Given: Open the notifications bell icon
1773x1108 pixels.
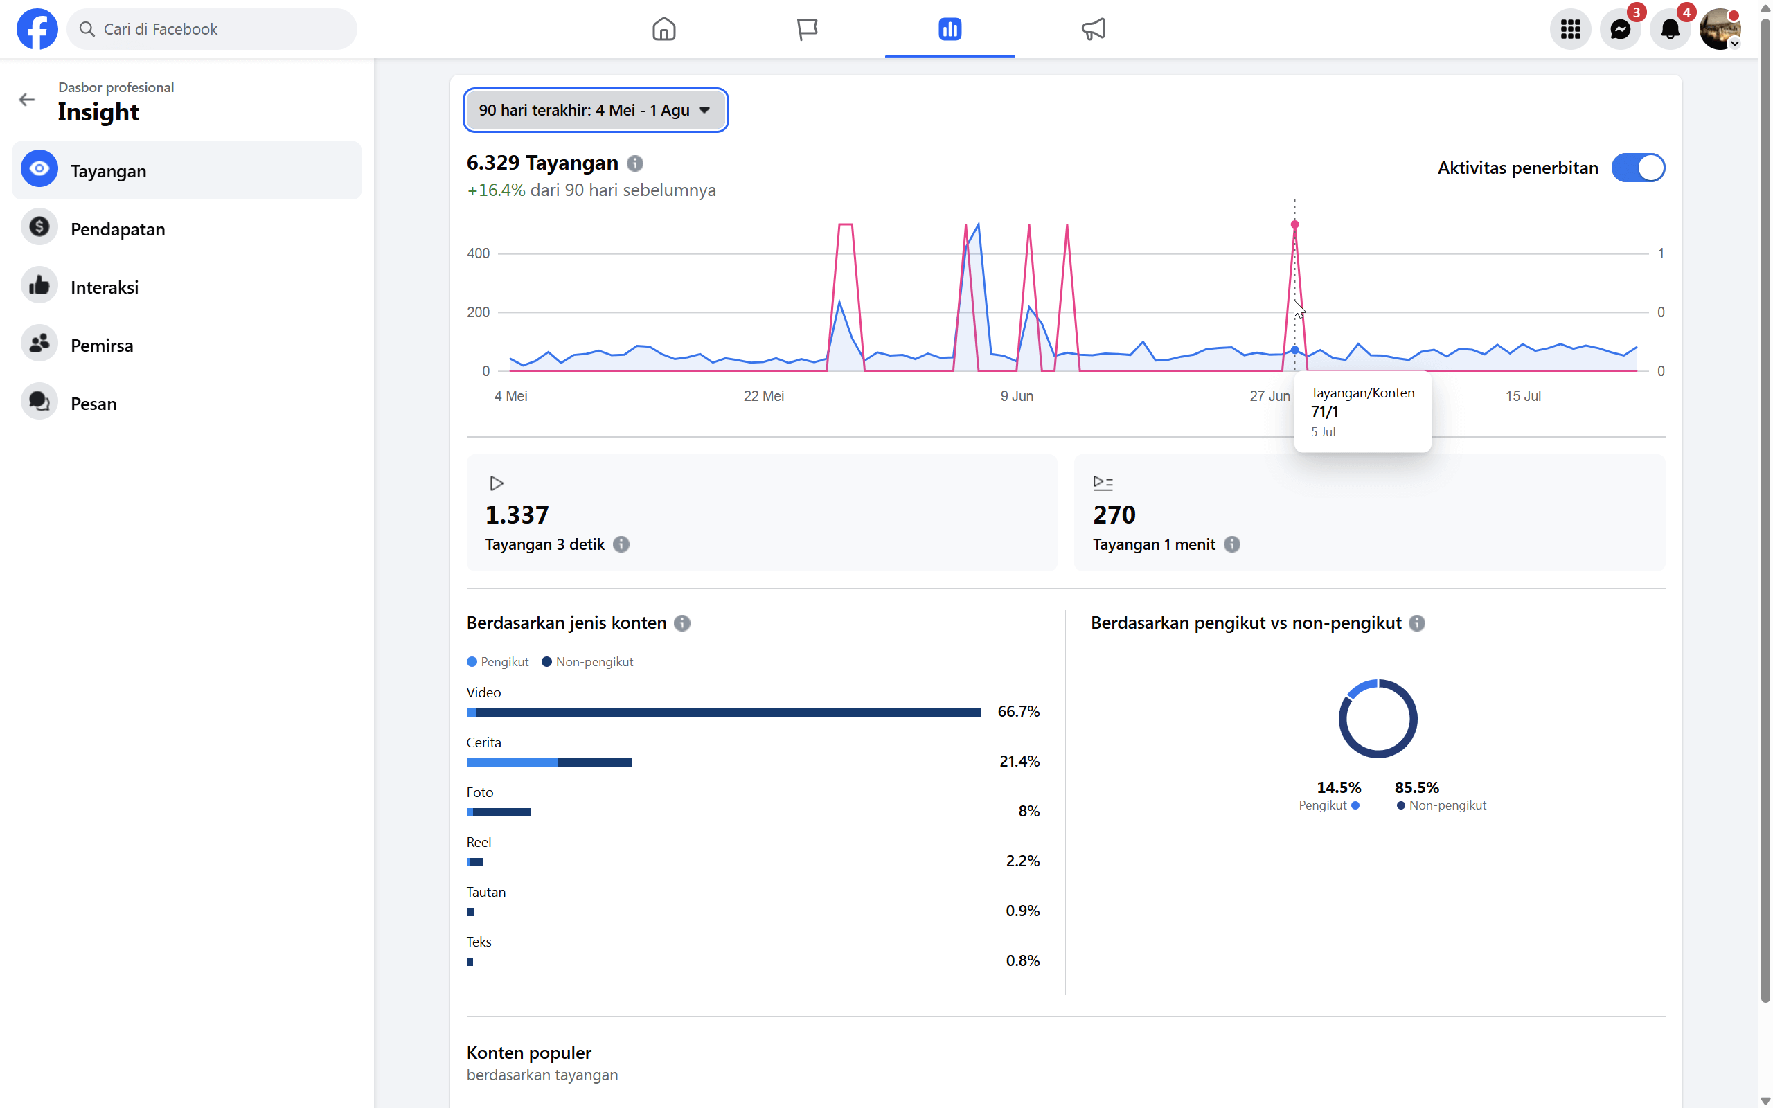Looking at the screenshot, I should pyautogui.click(x=1670, y=29).
